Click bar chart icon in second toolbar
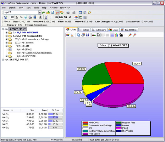This screenshot has height=142, width=165. 80,17
